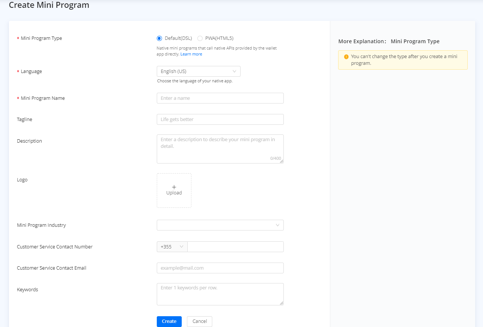Click the orange warning icon in the notice
The width and height of the screenshot is (483, 327).
tap(346, 57)
